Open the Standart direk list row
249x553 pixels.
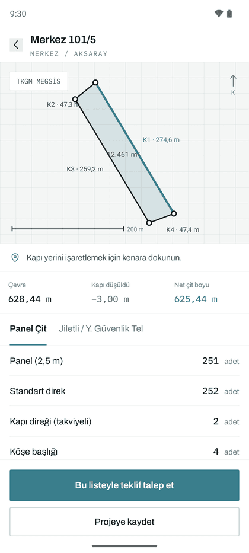point(124,391)
